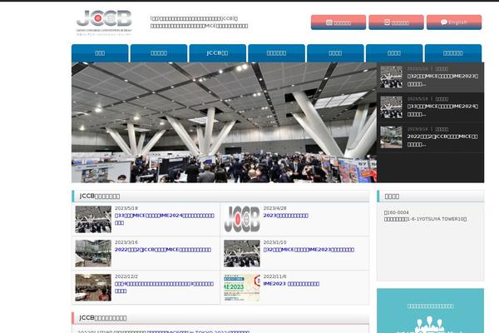Open the news headline dated 2022/12/2
The height and width of the screenshot is (333, 499).
(x=164, y=287)
